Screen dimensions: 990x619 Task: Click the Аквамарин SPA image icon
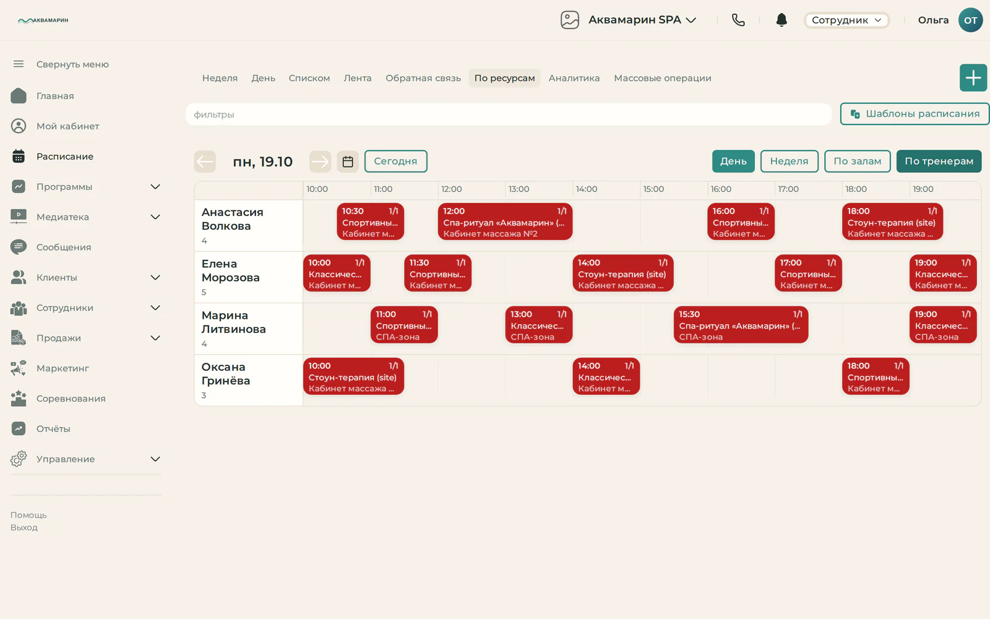(570, 20)
